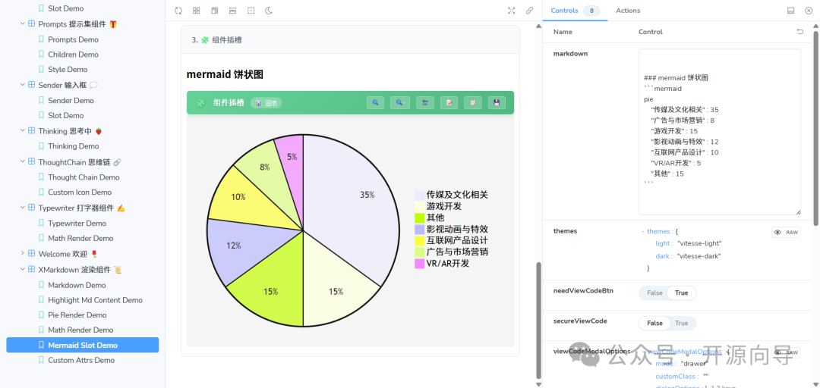Click the edit code notepad icon in green toolbar
The image size is (820, 388).
449,103
